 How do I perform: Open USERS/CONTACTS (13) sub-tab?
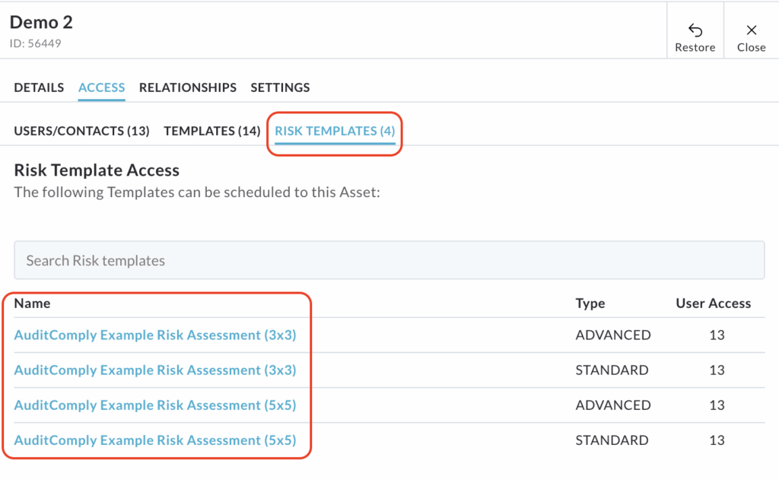(81, 131)
